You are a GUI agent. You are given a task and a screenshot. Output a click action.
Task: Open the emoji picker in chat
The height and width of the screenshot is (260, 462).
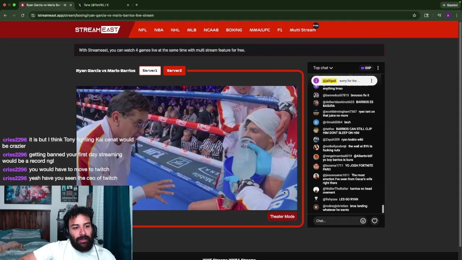tap(363, 221)
